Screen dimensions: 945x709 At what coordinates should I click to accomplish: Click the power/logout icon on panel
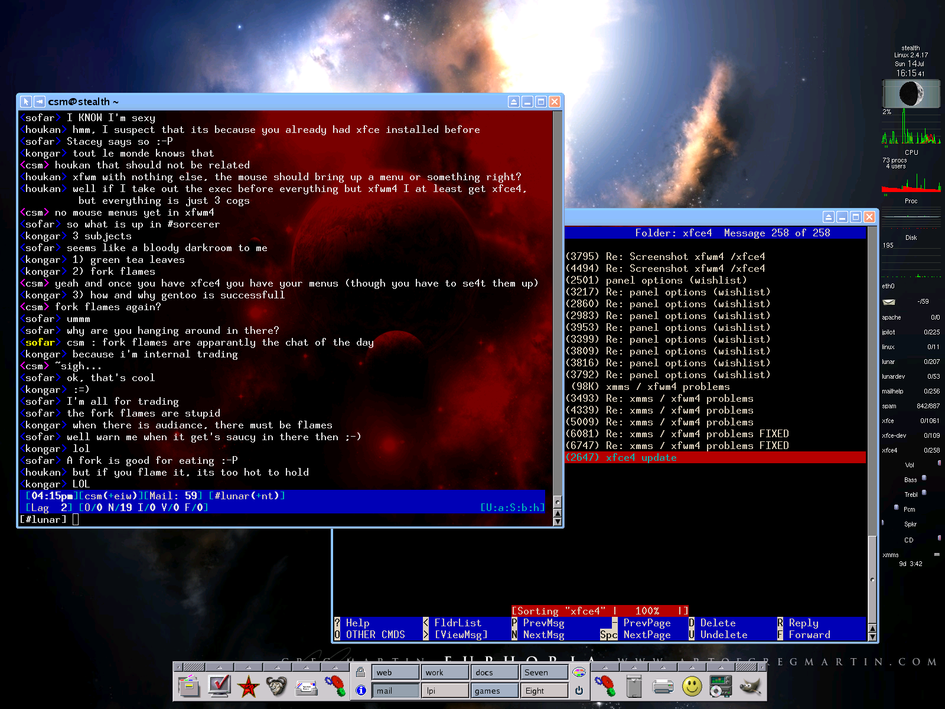pos(579,690)
